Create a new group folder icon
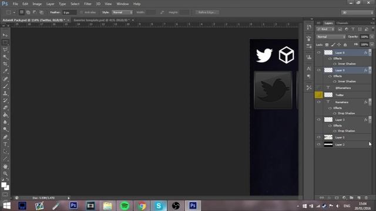Screen dimensions: 376x211 tap(351, 198)
